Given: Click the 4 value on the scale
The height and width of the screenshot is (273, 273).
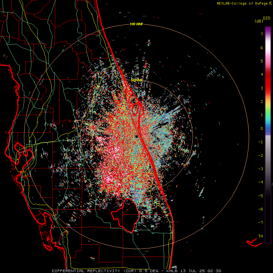Looking at the screenshot, I should click(262, 75).
